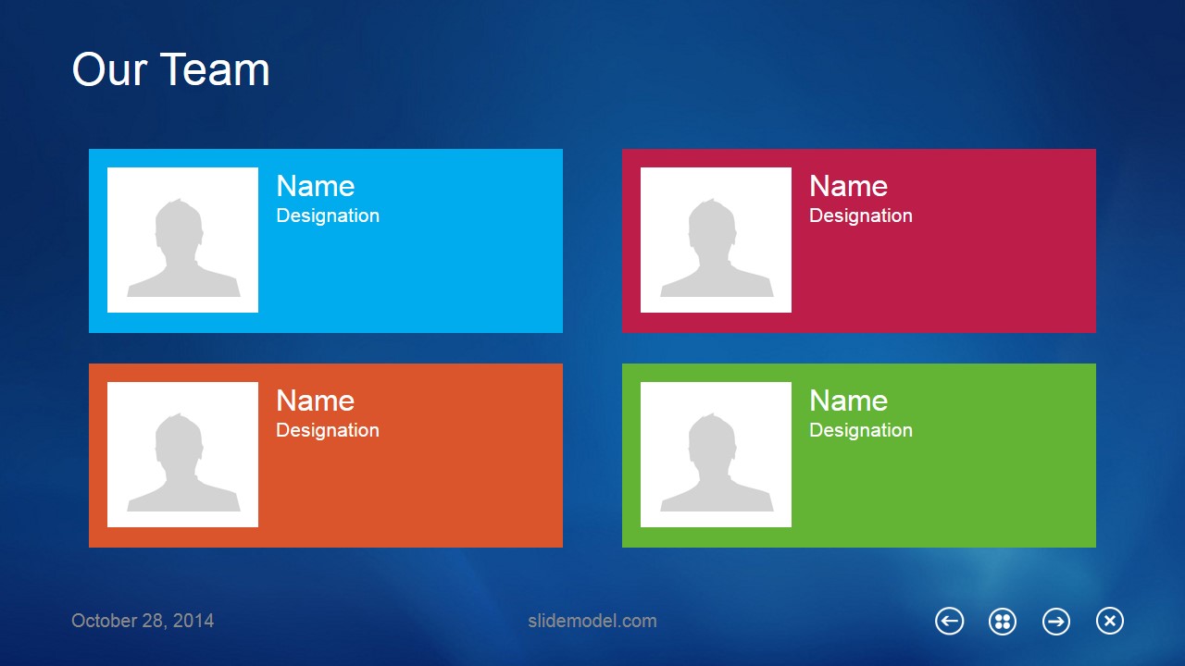The image size is (1185, 666).
Task: Select the avatar photo in the blue card
Action: (x=182, y=240)
